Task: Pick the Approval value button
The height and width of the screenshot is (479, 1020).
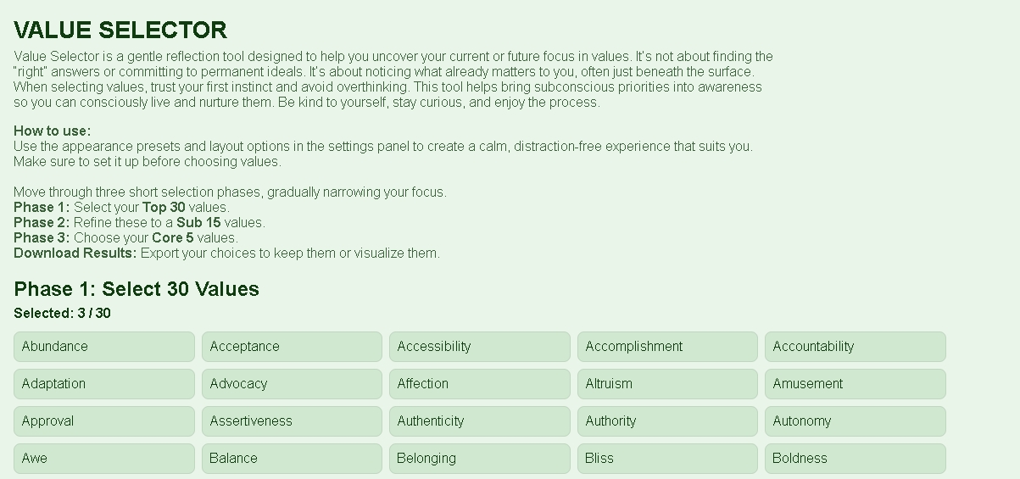Action: 104,421
